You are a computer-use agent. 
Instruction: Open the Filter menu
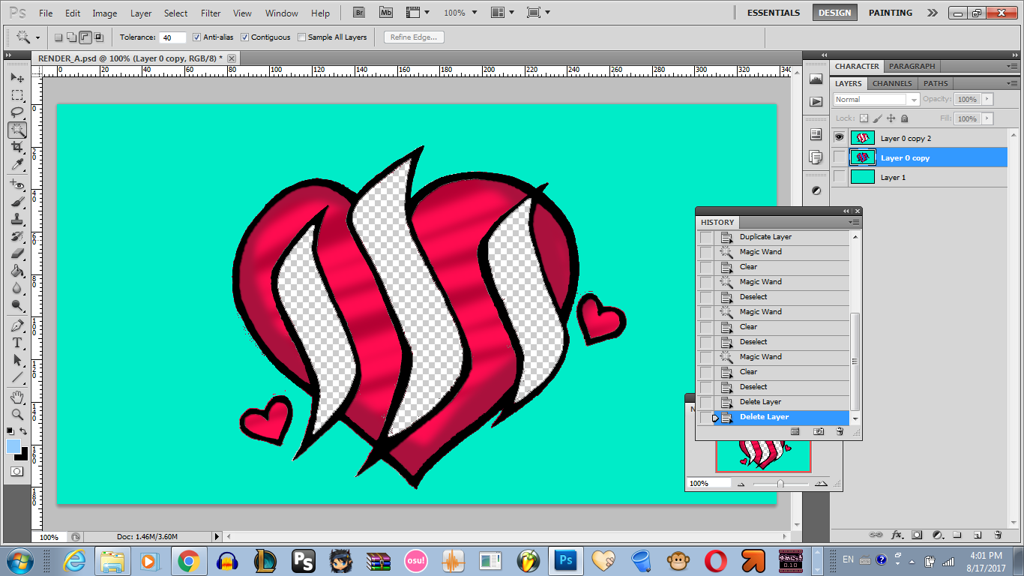211,13
